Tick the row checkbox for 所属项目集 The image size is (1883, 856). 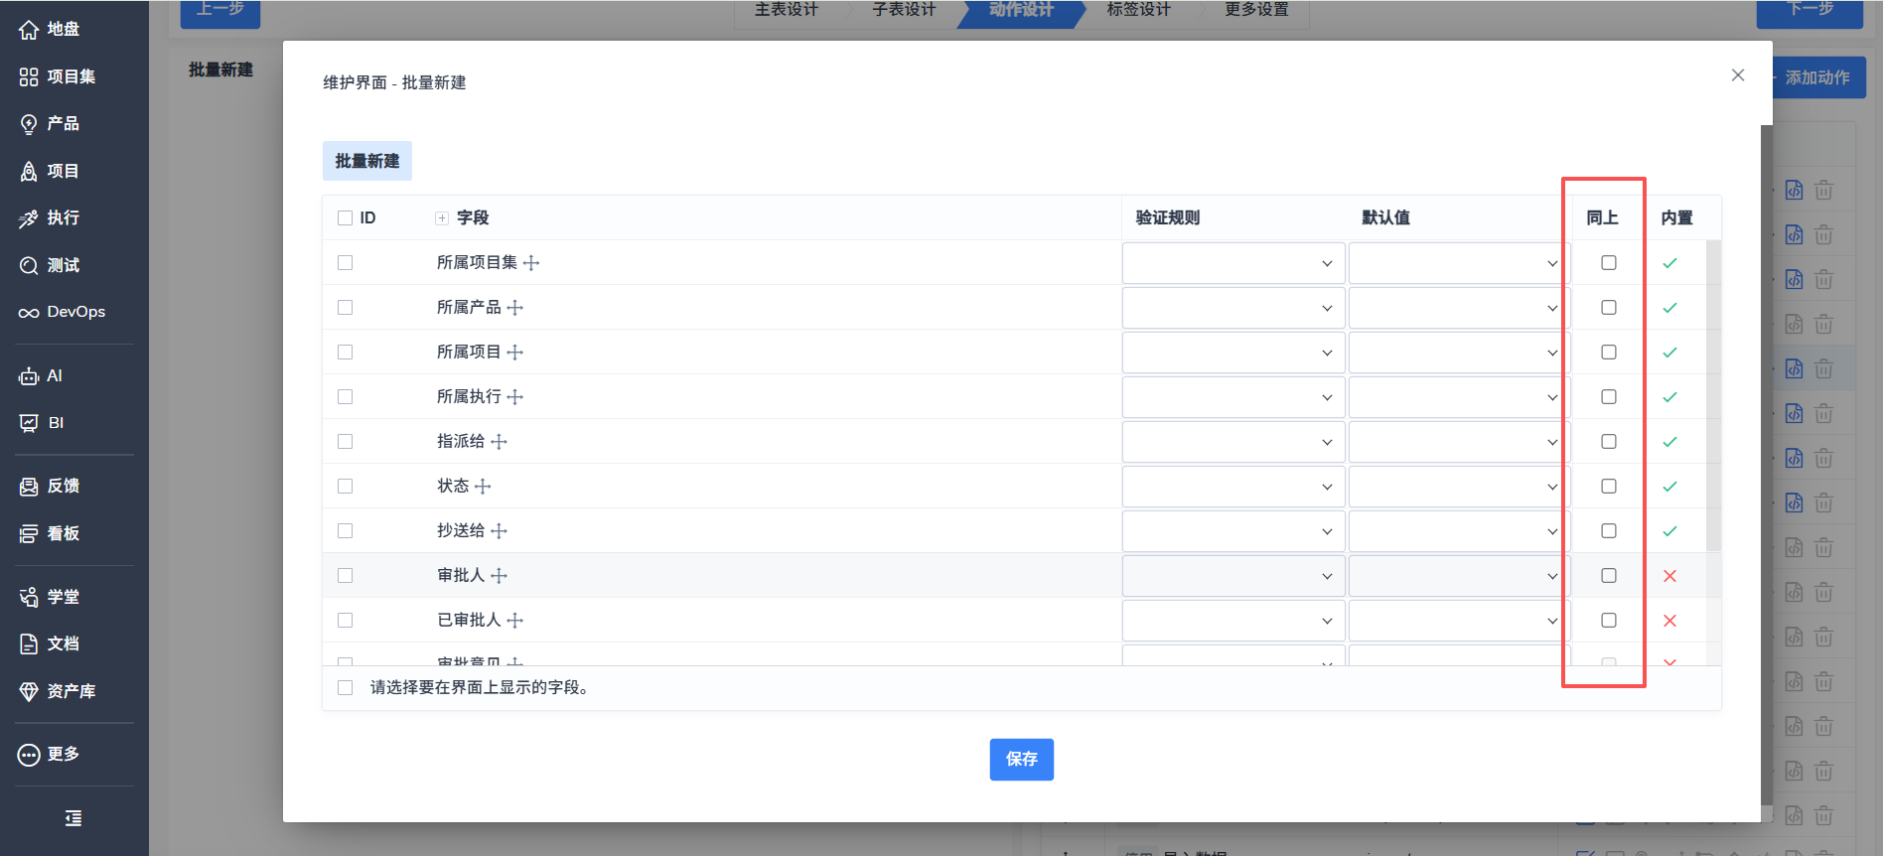coord(346,263)
